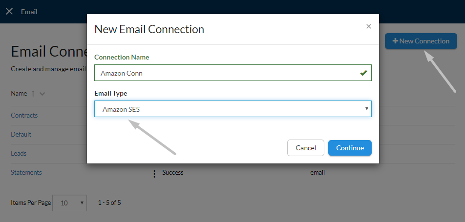The width and height of the screenshot is (465, 222).
Task: Open the three-dot menu for Statements
Action: pos(154,174)
